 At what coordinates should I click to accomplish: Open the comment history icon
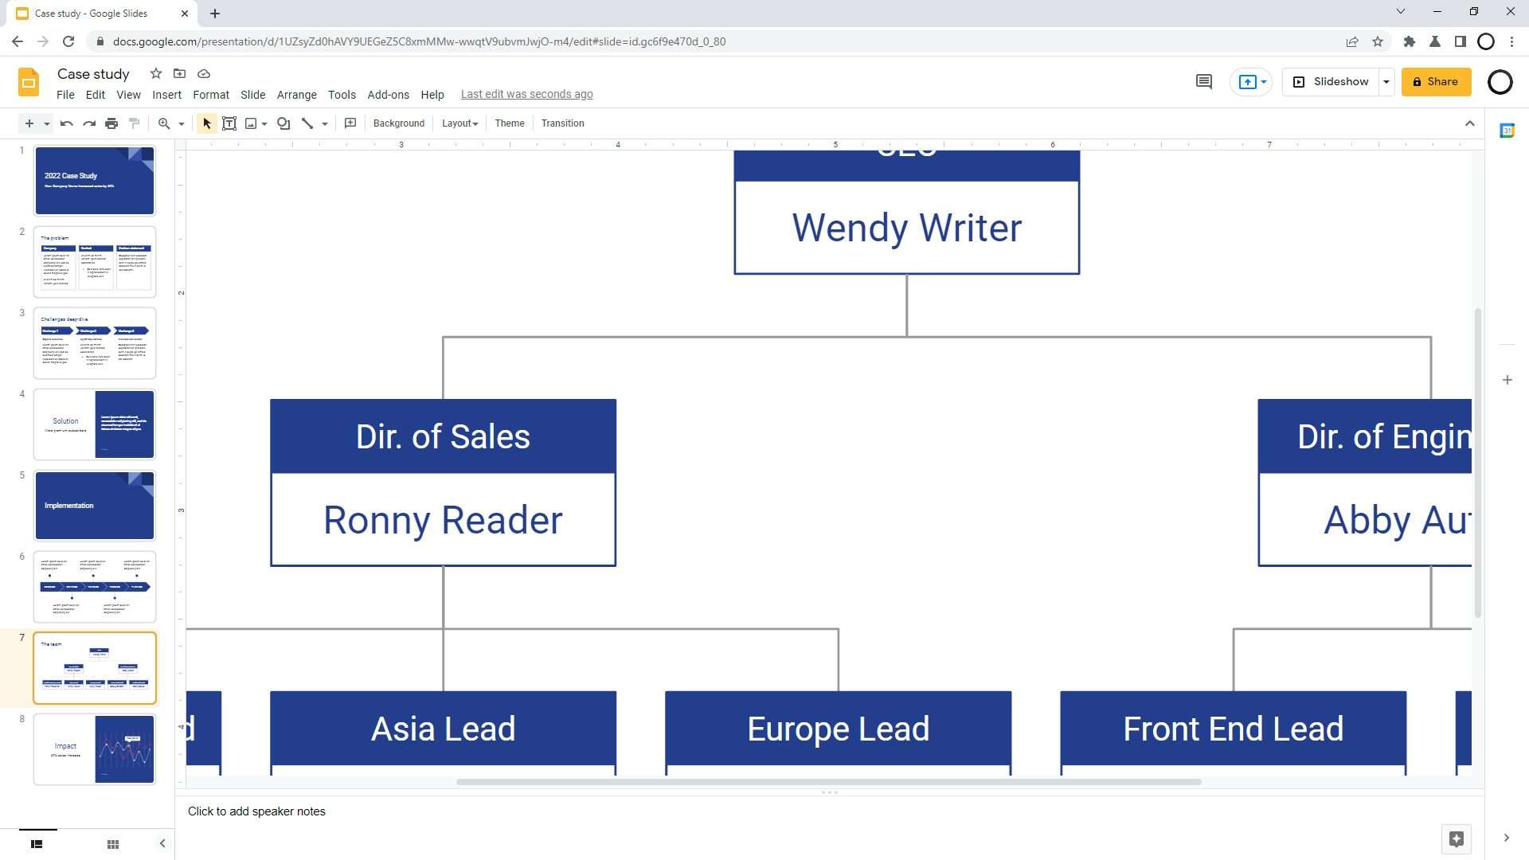coord(1204,82)
